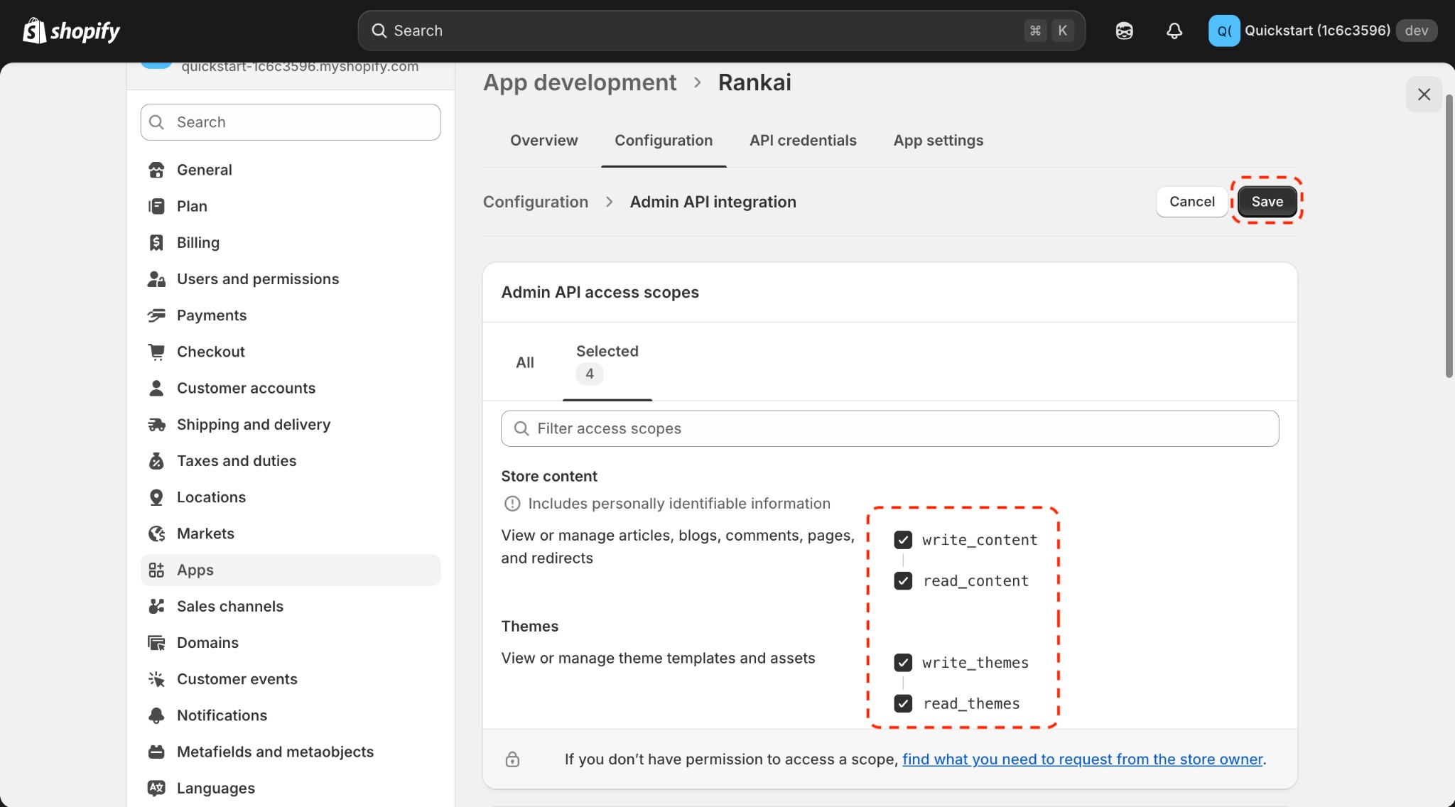
Task: Click the search magnifier in the top bar
Action: (x=380, y=30)
